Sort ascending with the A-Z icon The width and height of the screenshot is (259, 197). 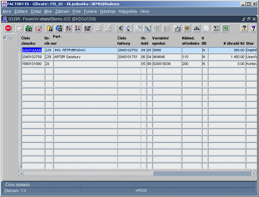(68, 28)
